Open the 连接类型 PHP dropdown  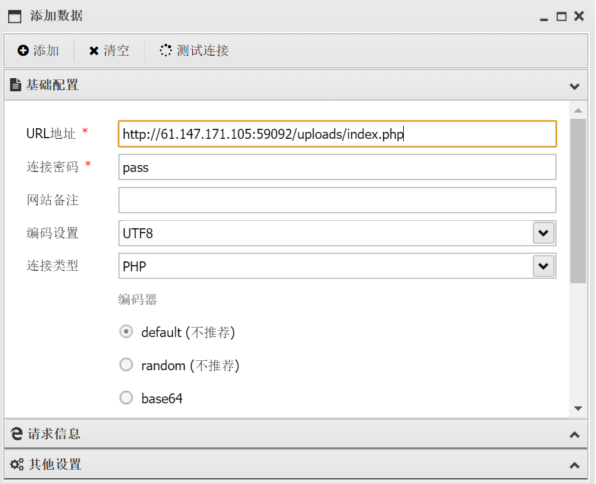point(543,266)
